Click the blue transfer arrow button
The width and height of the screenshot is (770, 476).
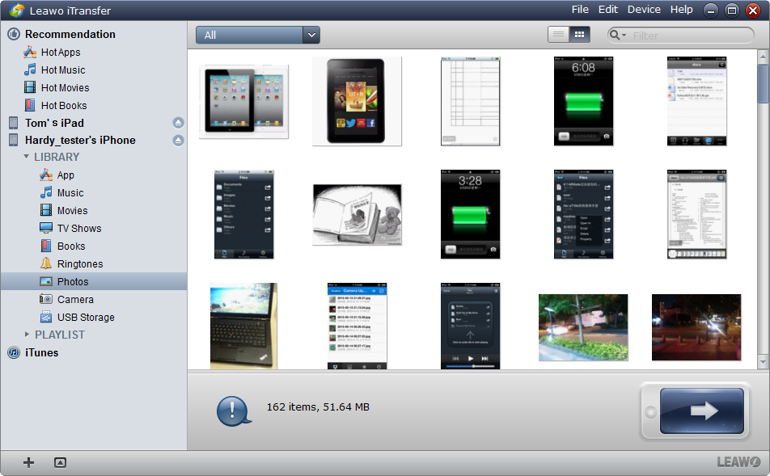pyautogui.click(x=702, y=411)
